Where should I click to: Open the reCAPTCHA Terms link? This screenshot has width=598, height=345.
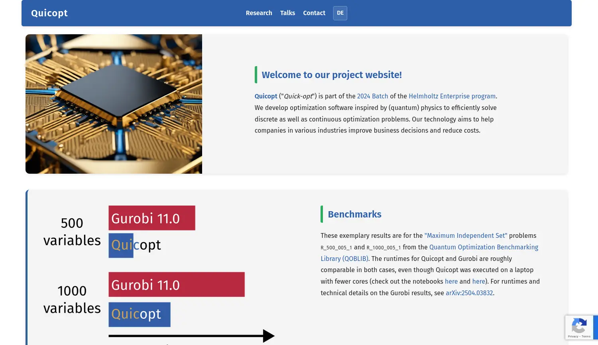tap(586, 337)
